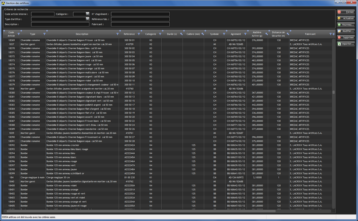This screenshot has width=358, height=221.
Task: Open the Type column filter funnel
Action: [44, 34]
